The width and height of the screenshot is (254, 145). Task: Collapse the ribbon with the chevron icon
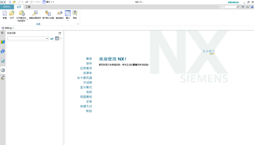click(x=247, y=7)
